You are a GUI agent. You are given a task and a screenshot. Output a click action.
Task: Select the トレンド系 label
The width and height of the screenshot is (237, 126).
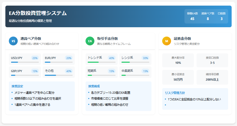click(x=95, y=58)
